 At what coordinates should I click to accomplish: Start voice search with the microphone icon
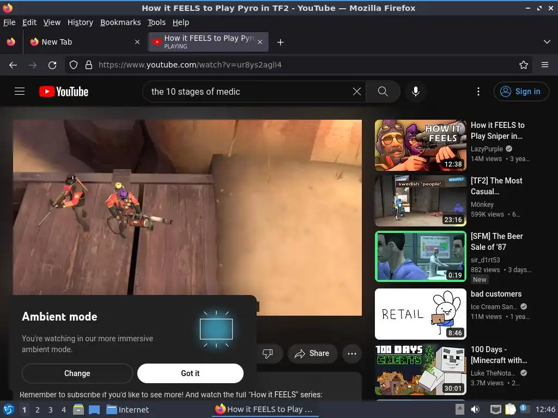point(415,91)
